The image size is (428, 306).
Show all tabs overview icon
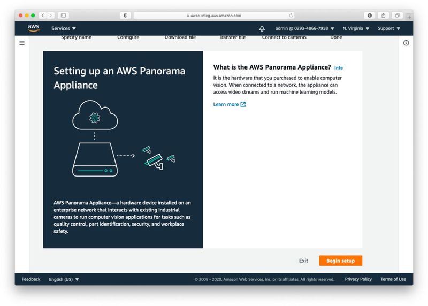[397, 16]
